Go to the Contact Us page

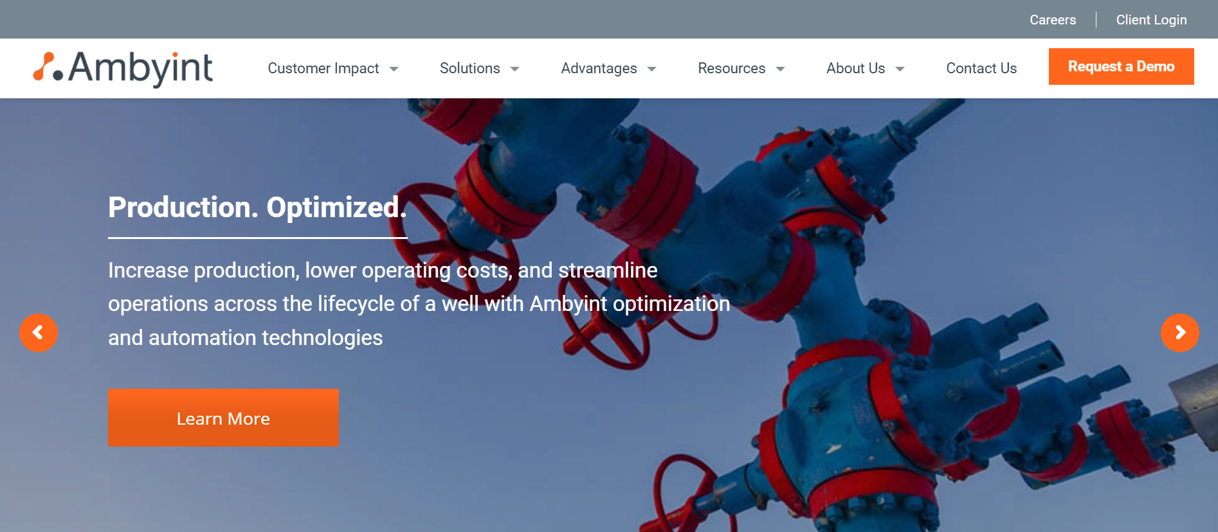pos(981,68)
